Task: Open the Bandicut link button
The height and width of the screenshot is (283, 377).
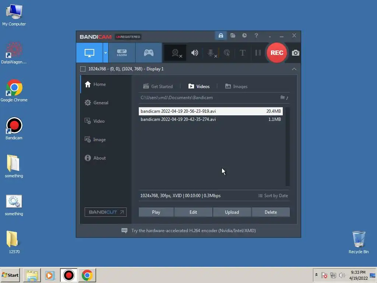Action: (x=106, y=212)
